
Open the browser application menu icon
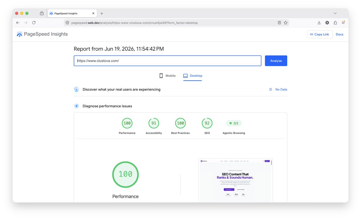343,23
